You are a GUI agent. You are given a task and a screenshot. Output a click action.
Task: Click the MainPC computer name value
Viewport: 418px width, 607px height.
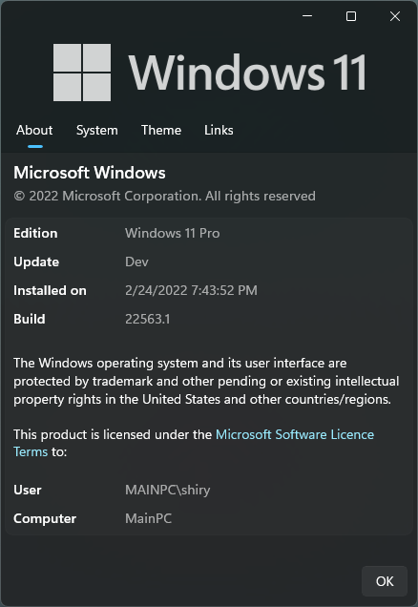[x=148, y=518]
